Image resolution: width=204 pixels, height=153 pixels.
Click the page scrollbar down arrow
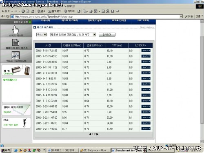click(x=202, y=142)
